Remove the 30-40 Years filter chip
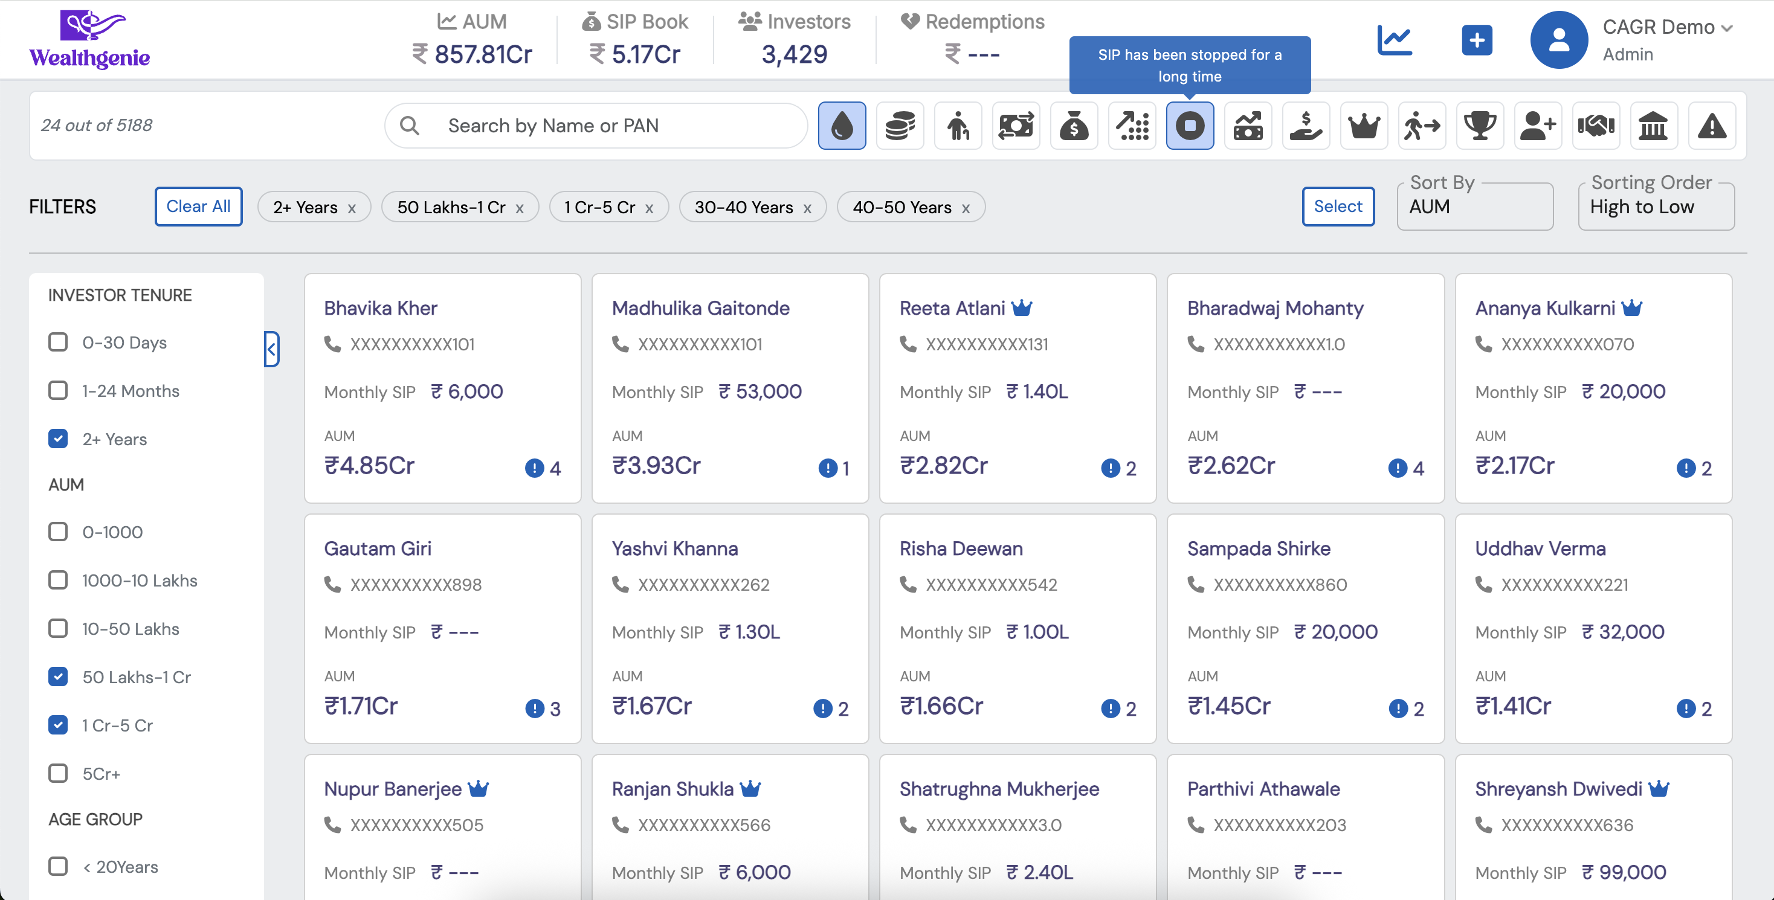The height and width of the screenshot is (900, 1774). (808, 207)
